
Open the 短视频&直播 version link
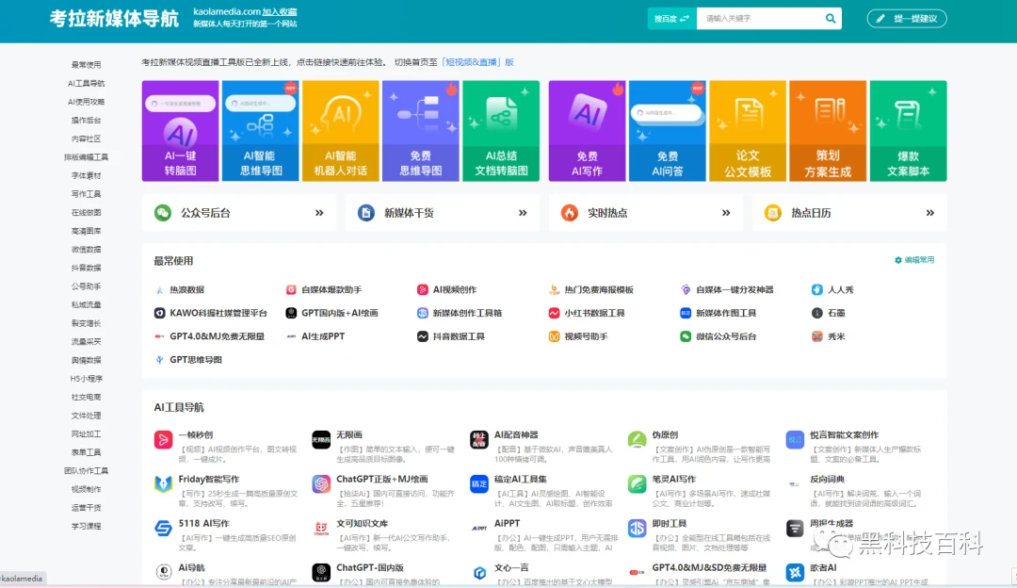[x=477, y=62]
